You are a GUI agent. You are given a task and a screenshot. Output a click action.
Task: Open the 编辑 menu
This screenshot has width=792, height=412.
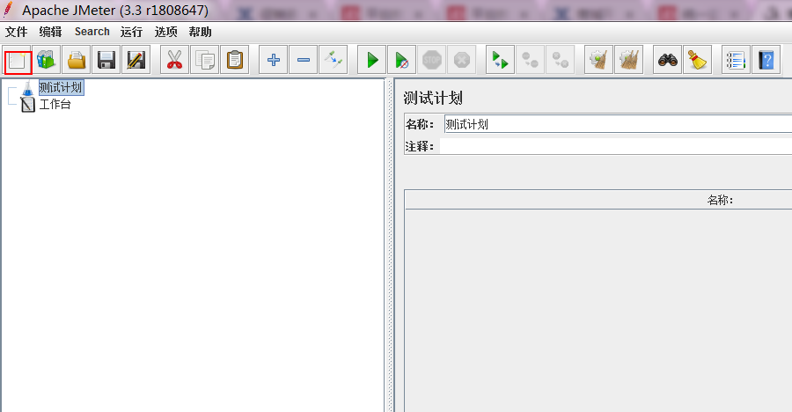click(50, 32)
